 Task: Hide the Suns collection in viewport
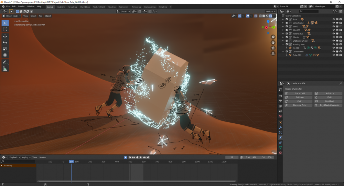point(333,19)
